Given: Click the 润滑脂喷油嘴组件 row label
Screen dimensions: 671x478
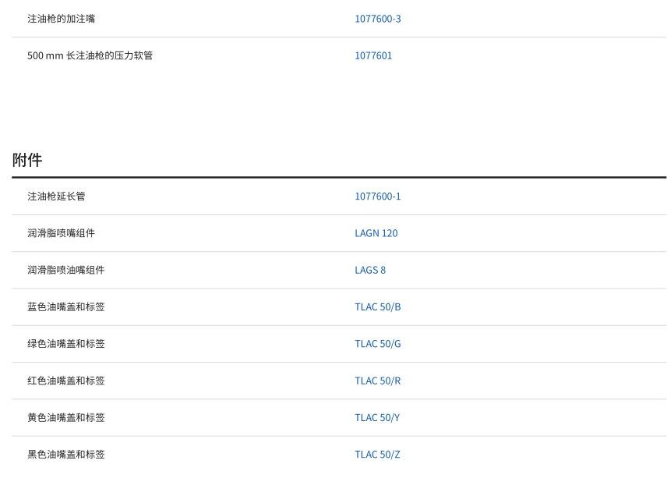Looking at the screenshot, I should (x=65, y=270).
